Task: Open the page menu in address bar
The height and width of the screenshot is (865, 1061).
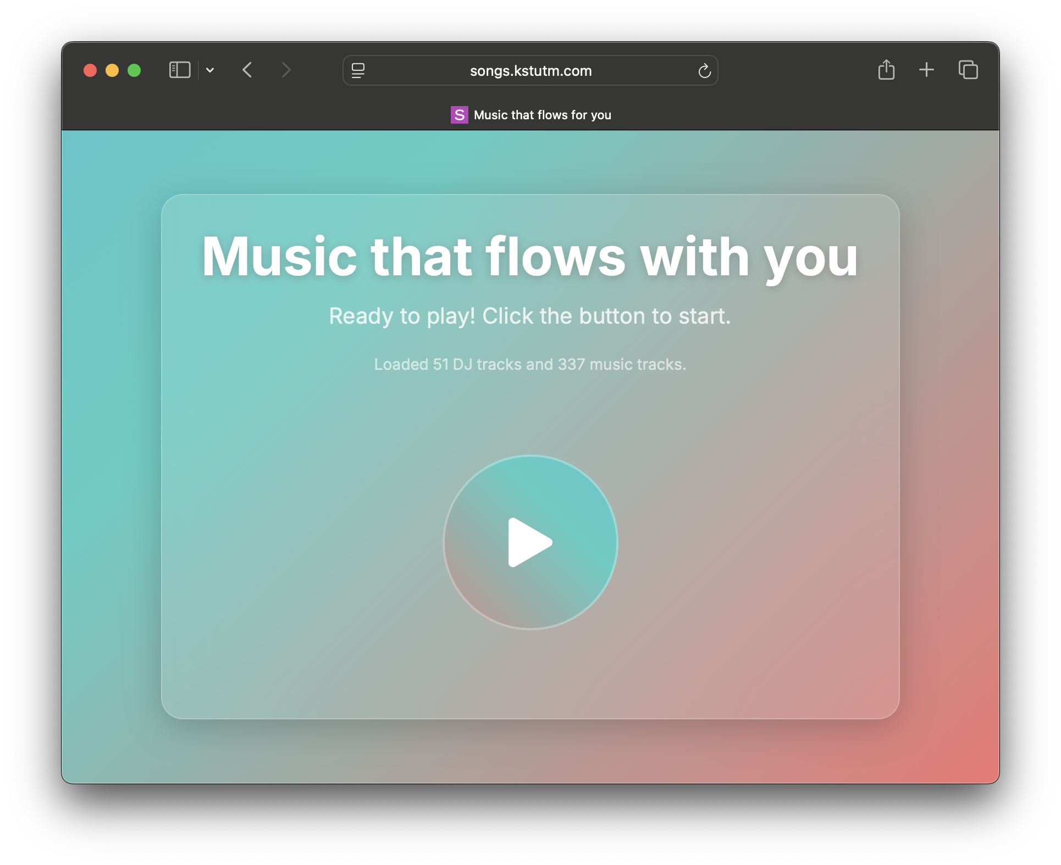Action: tap(358, 70)
